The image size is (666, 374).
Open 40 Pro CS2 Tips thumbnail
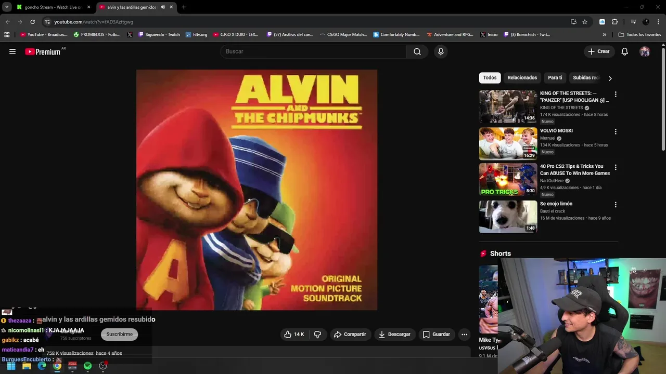508,179
